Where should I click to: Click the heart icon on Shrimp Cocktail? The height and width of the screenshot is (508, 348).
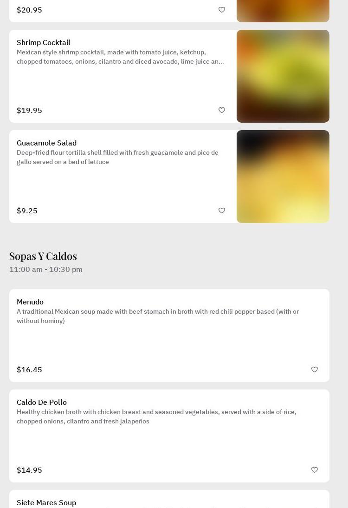point(222,110)
